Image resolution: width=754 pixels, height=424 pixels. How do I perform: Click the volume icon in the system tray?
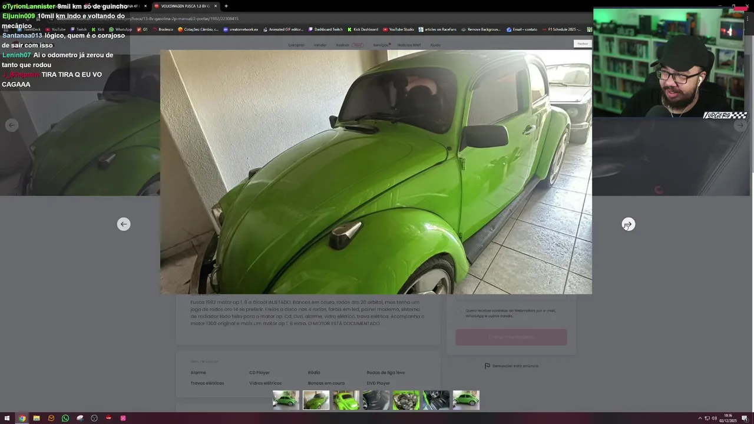714,418
